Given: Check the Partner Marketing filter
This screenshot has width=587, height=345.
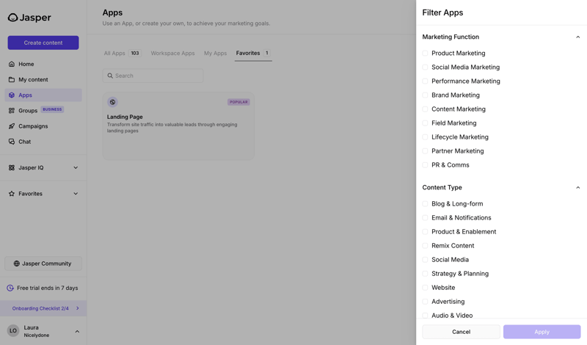Looking at the screenshot, I should (x=425, y=151).
